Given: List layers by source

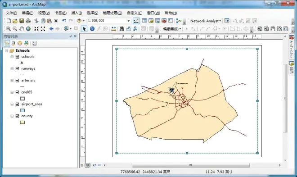Looking at the screenshot, I should point(13,43).
